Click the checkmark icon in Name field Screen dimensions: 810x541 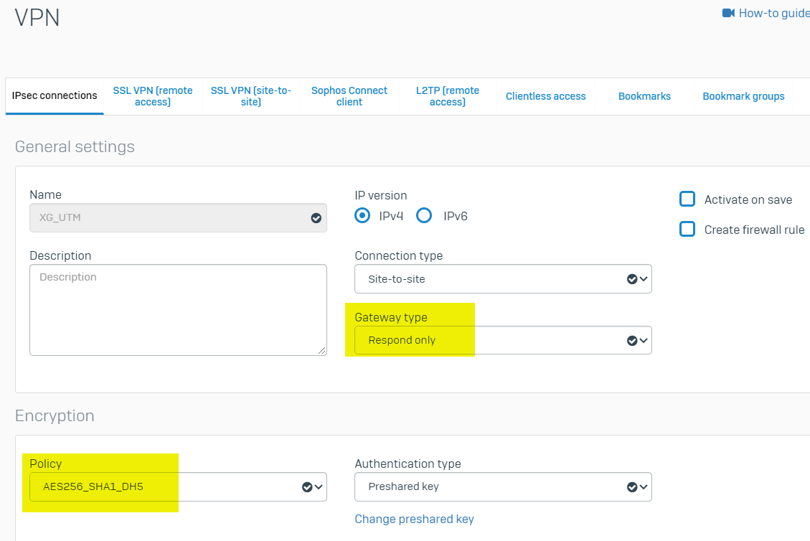(x=316, y=218)
